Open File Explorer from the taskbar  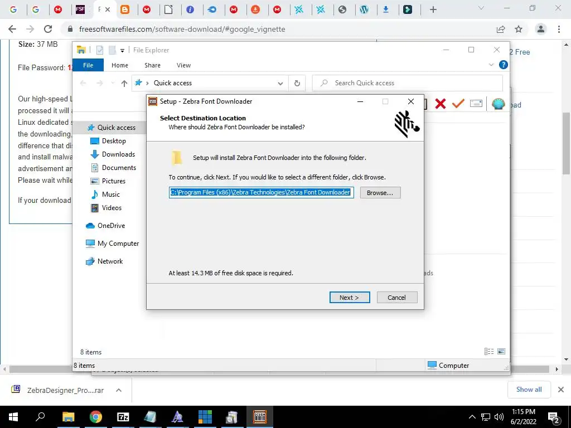pos(68,417)
